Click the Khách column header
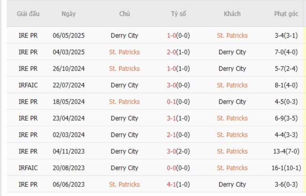The height and width of the screenshot is (196, 306). pyautogui.click(x=232, y=14)
